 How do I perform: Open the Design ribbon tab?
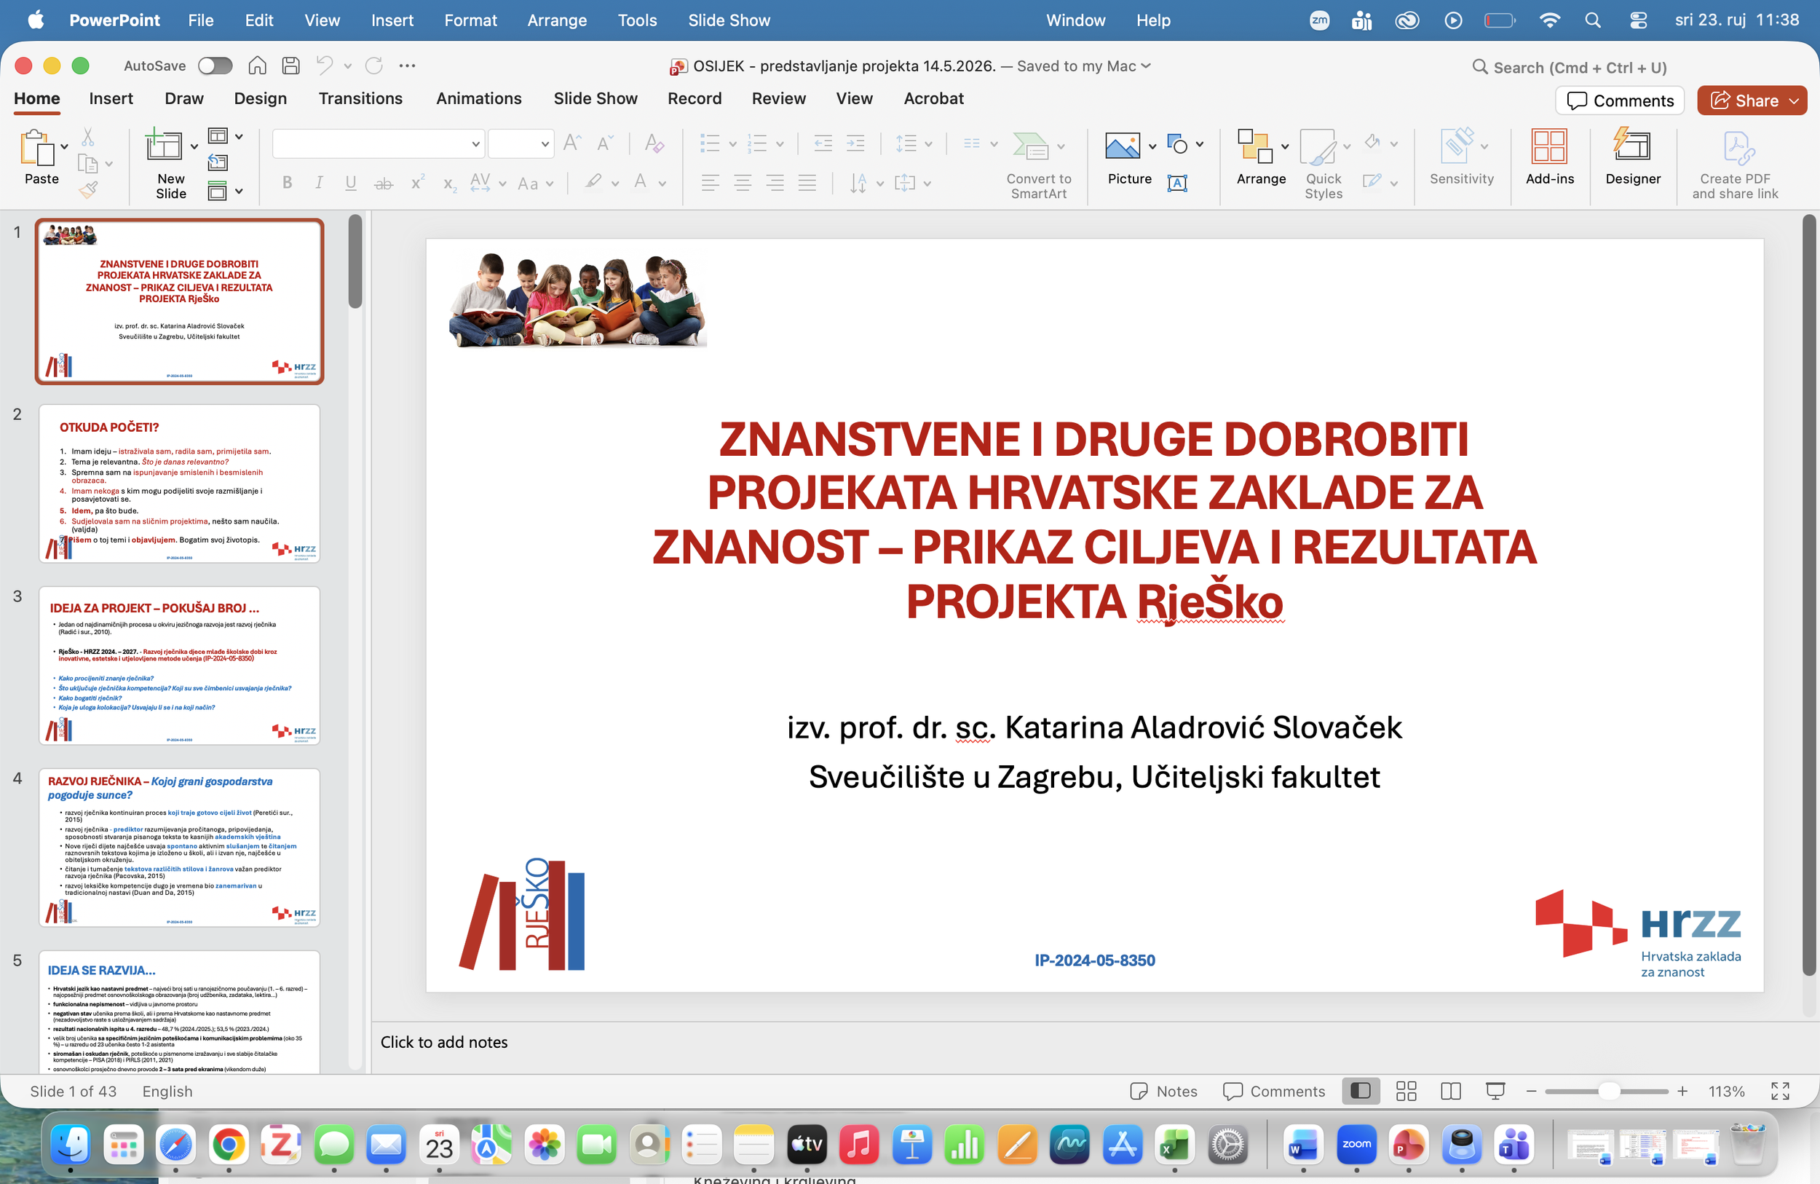pyautogui.click(x=260, y=99)
